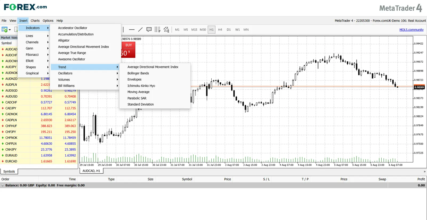The image size is (427, 220).
Task: Select the horizontal line drawing tool
Action: 132,30
